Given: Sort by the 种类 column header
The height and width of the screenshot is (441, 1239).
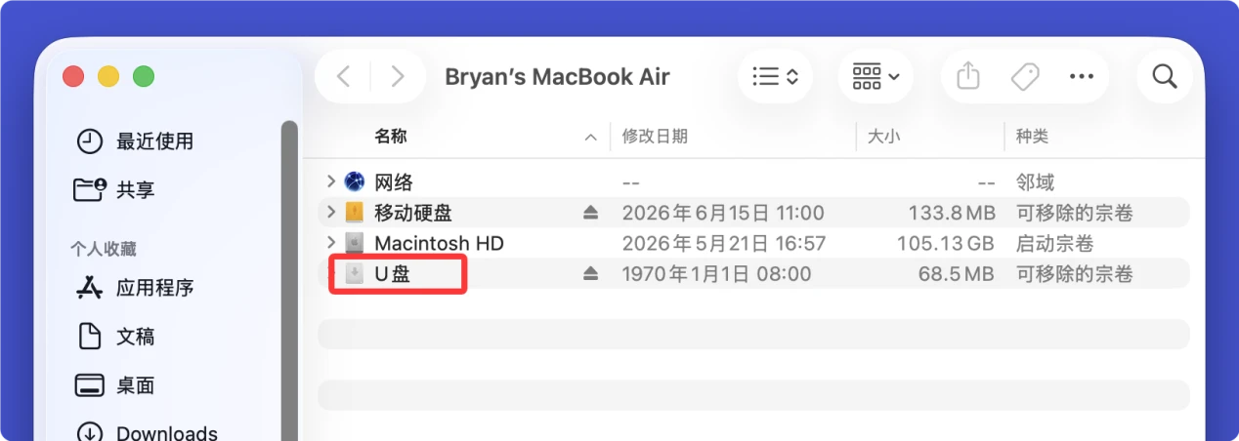Looking at the screenshot, I should [1033, 137].
